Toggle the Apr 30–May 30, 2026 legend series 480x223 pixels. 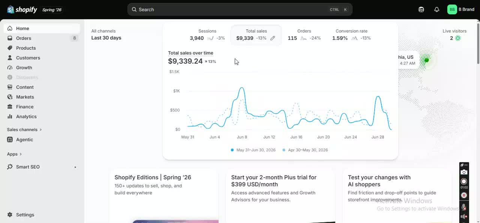tap(305, 150)
